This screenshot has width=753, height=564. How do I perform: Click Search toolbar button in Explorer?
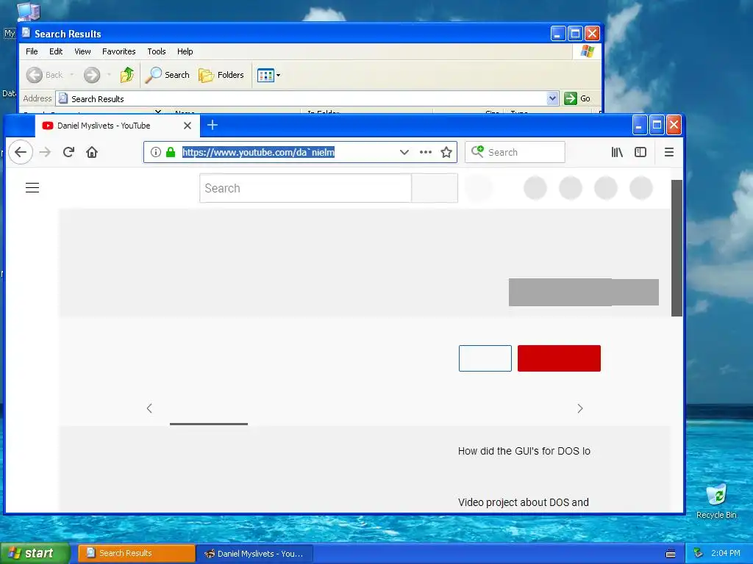pyautogui.click(x=167, y=75)
